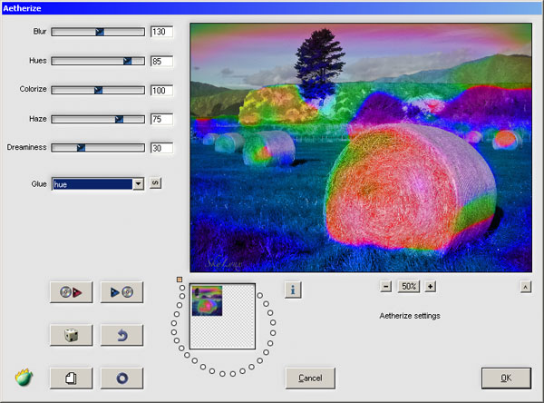Select the orange square preset marker
The image size is (544, 403).
coord(180,279)
